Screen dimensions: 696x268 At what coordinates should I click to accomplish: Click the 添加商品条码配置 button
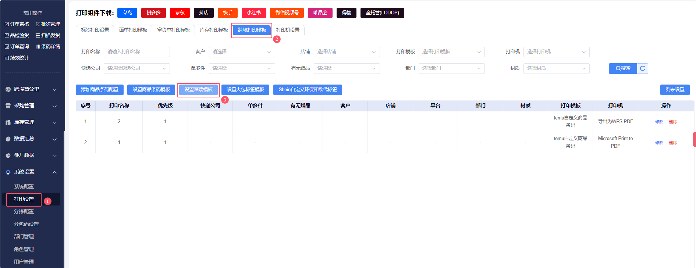coord(100,90)
